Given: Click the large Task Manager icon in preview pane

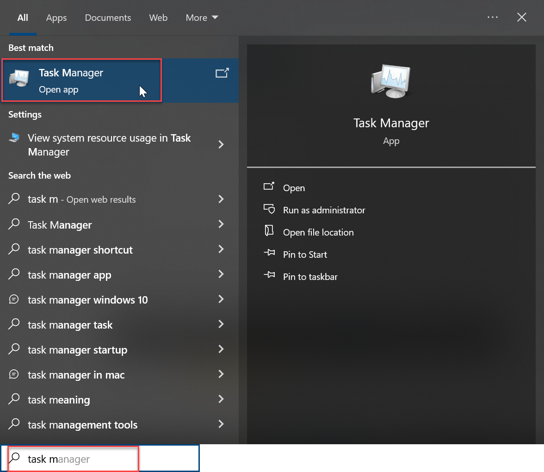Looking at the screenshot, I should point(391,81).
